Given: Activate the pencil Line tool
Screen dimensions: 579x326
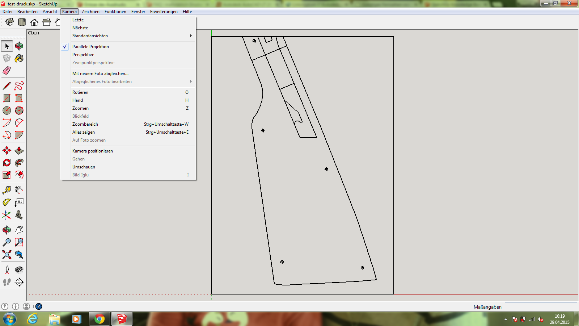Looking at the screenshot, I should point(7,86).
